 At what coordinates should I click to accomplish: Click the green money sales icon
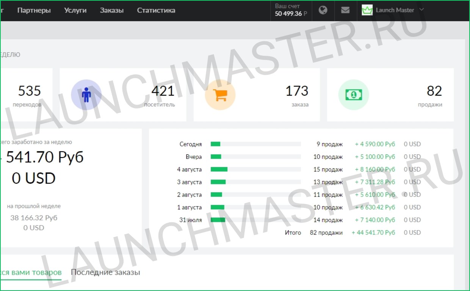click(x=353, y=95)
